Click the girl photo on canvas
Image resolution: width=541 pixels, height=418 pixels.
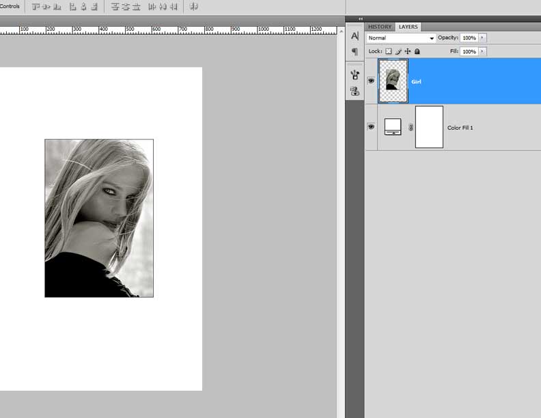tap(99, 218)
